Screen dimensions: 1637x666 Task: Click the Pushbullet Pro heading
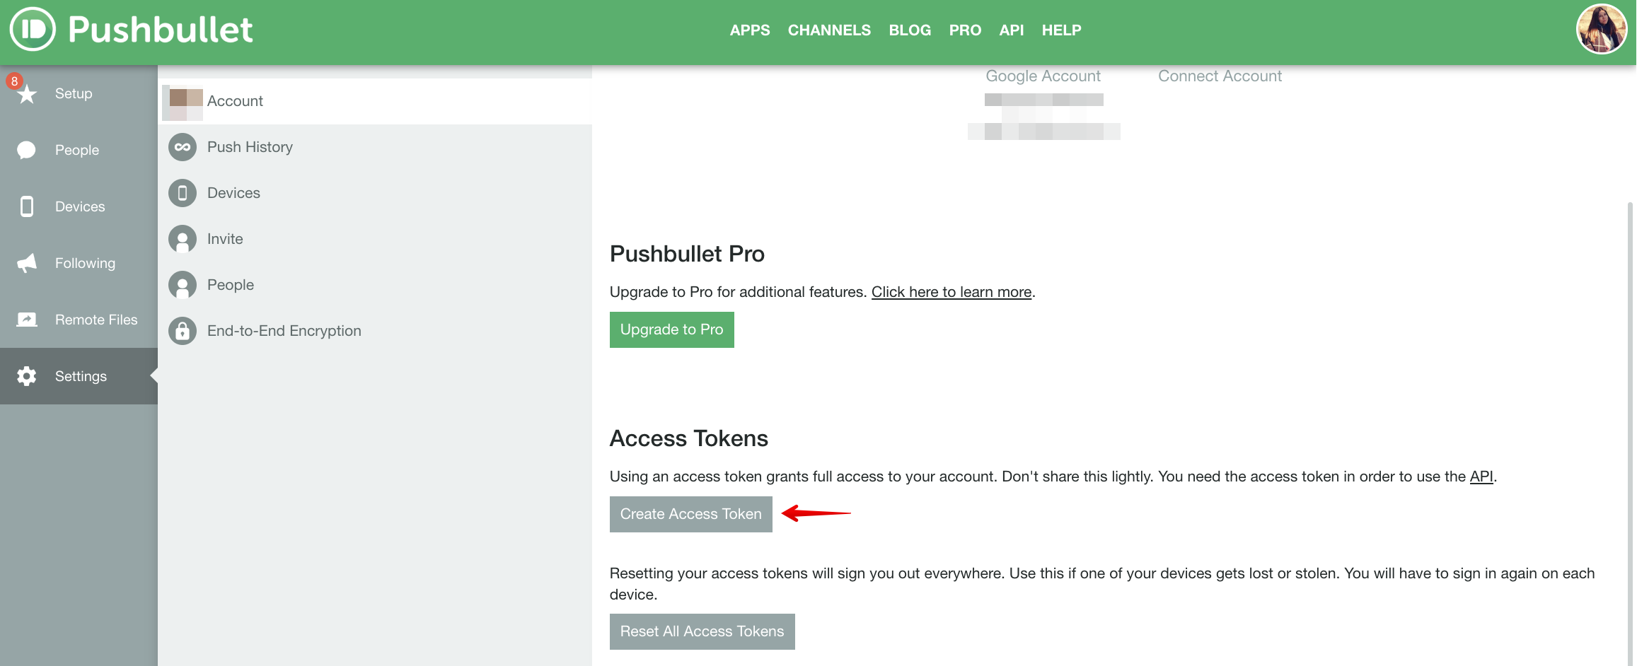pos(687,254)
